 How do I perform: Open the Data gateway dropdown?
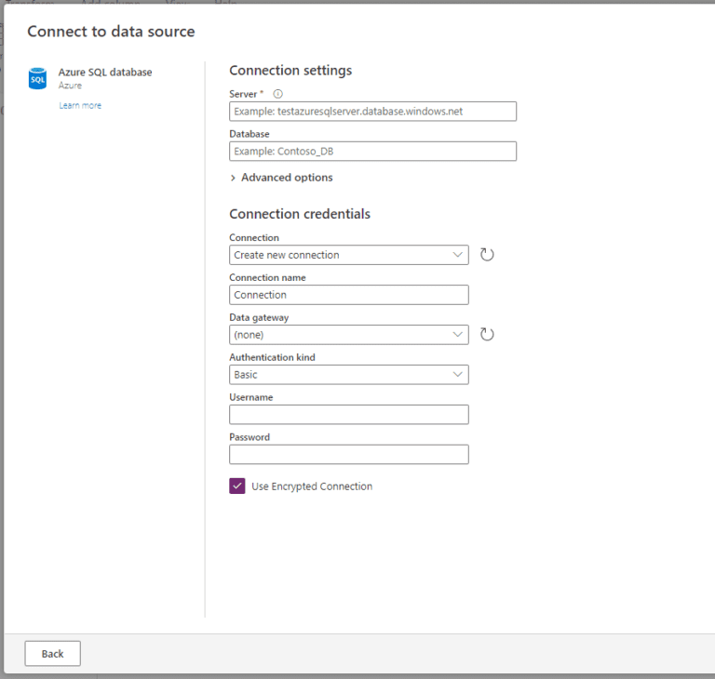(x=349, y=335)
